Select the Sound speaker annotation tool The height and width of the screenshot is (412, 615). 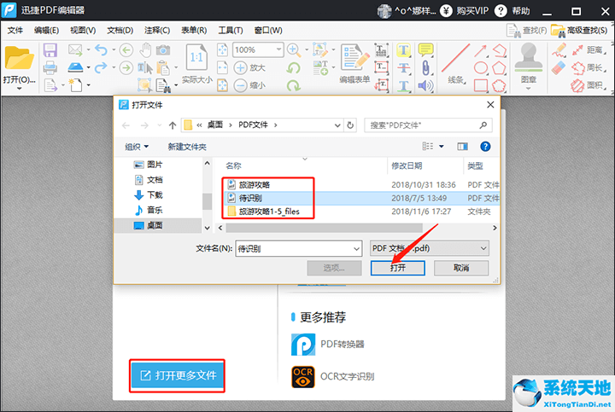(x=425, y=85)
